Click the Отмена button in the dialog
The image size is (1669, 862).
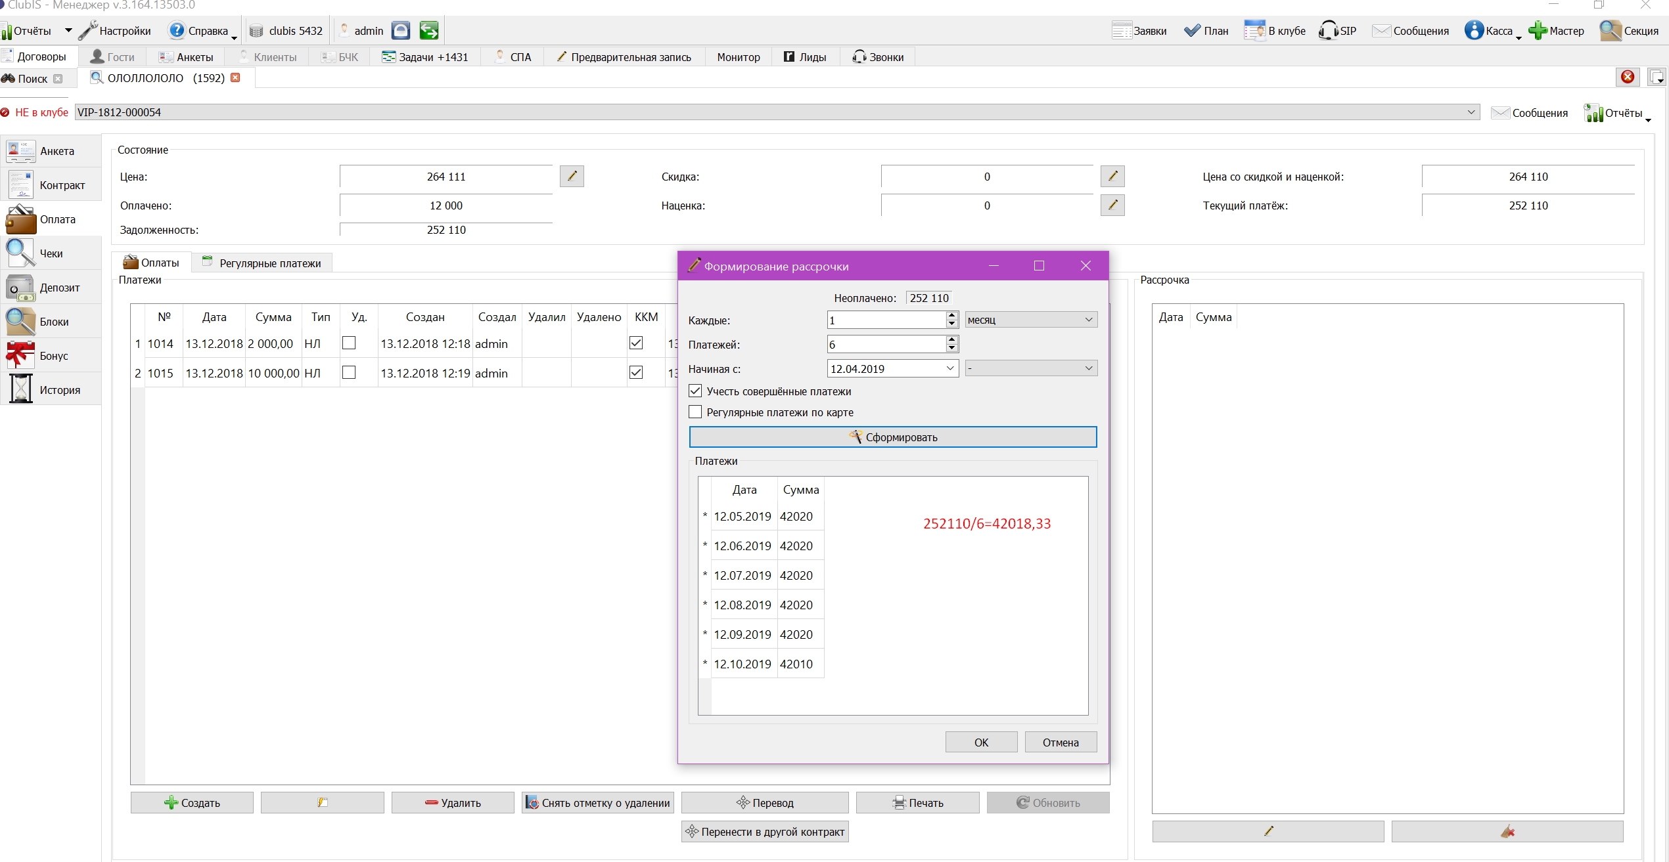(x=1061, y=742)
